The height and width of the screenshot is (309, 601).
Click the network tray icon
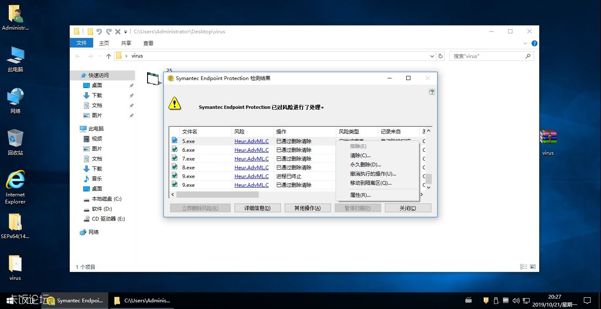click(526, 300)
